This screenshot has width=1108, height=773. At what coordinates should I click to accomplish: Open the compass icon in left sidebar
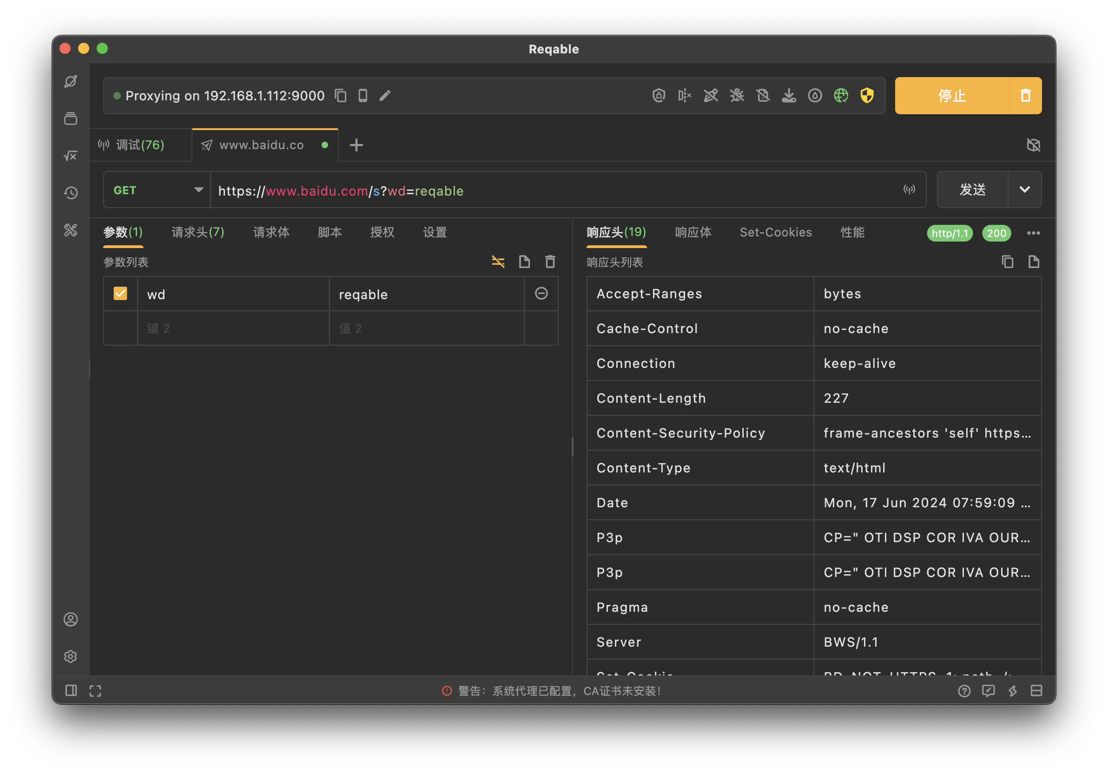(71, 81)
